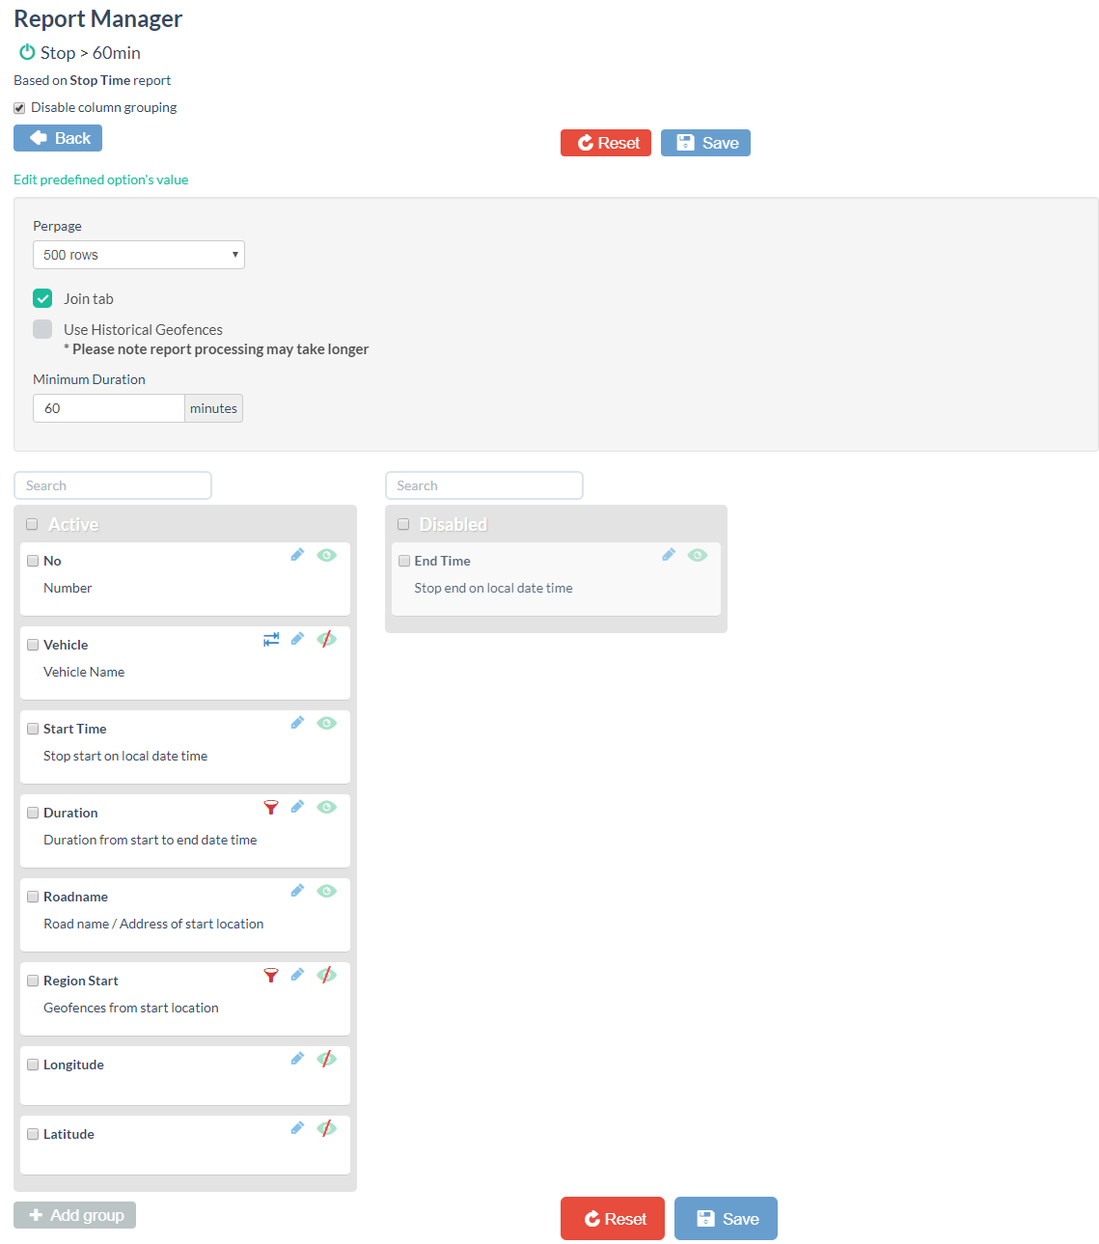This screenshot has width=1099, height=1244.
Task: Click the edit pencil on Roadname column
Action: click(x=297, y=891)
